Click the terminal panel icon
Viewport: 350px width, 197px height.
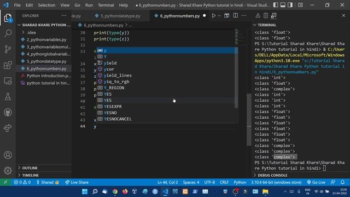pos(273,16)
